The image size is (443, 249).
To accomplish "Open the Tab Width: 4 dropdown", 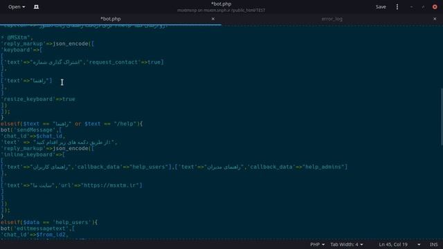I will click(x=347, y=244).
